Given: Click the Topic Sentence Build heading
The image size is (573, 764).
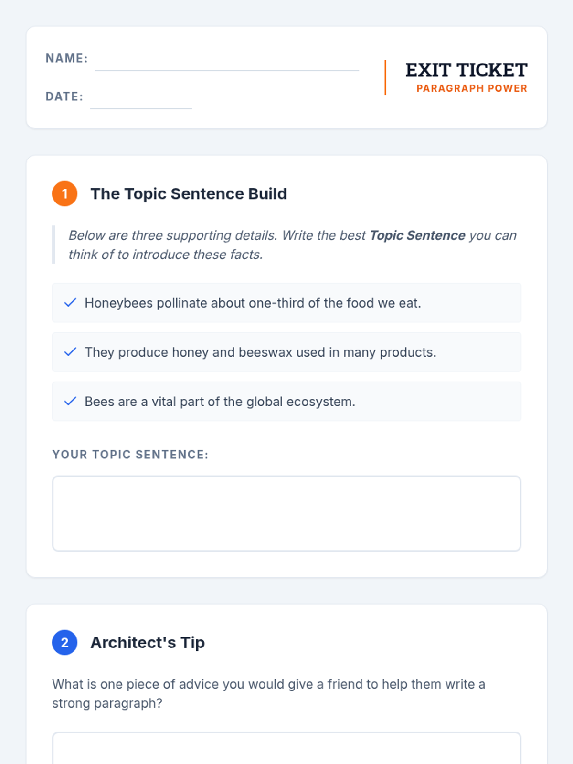Looking at the screenshot, I should [189, 194].
